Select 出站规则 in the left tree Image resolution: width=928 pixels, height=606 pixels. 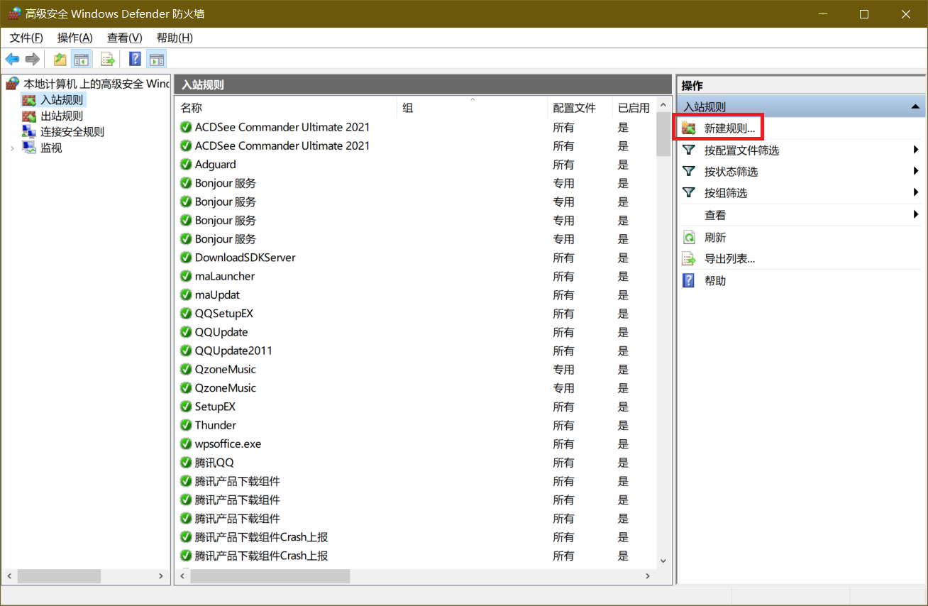tap(61, 116)
